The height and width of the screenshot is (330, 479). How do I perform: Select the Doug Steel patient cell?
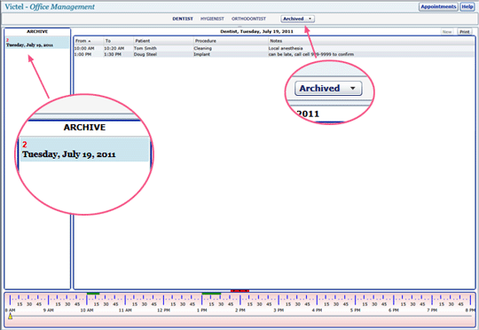point(145,54)
